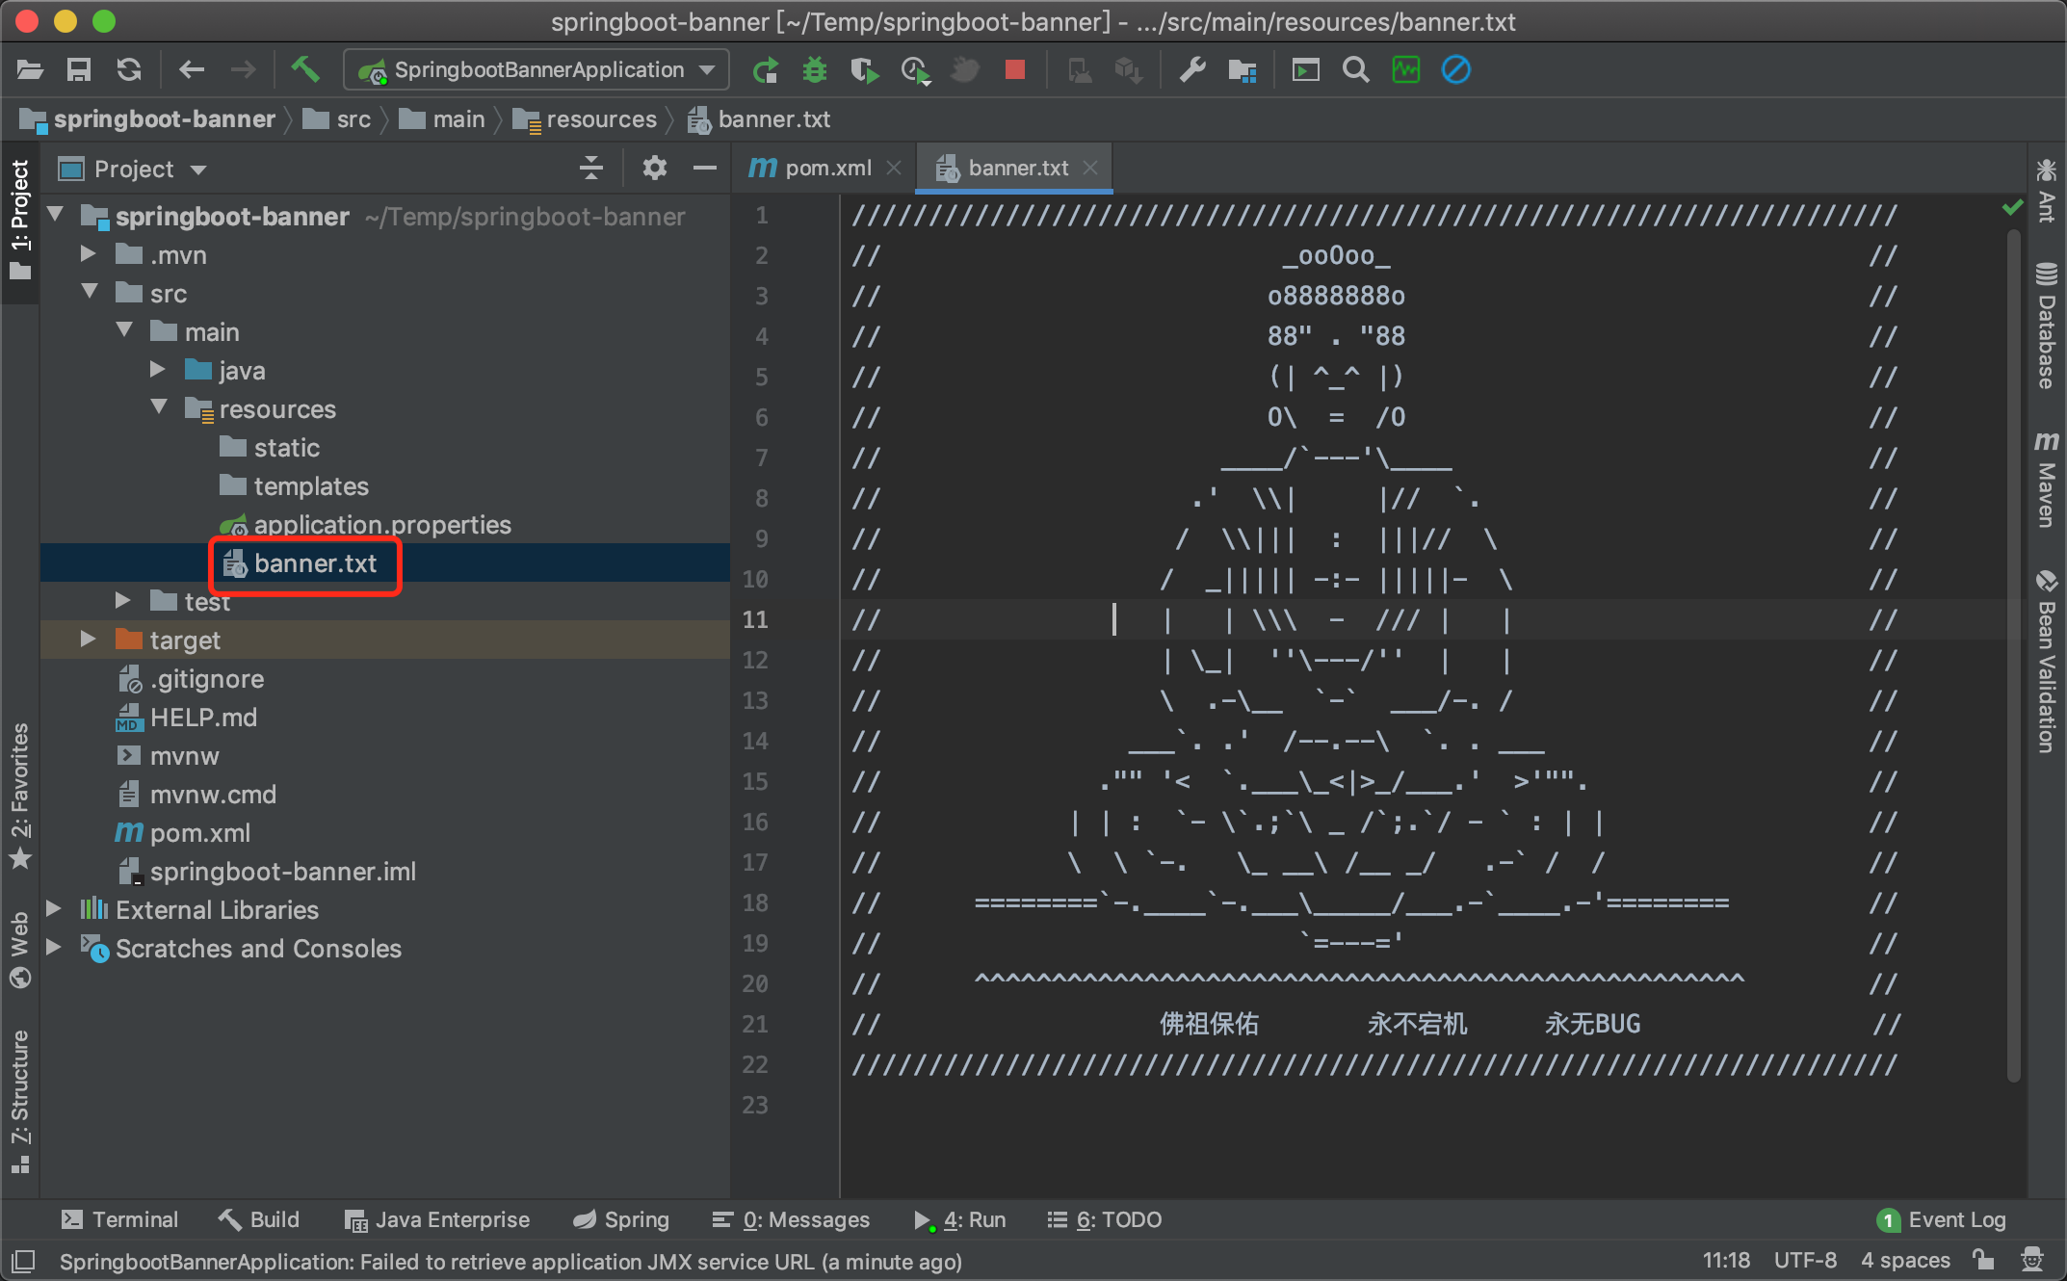
Task: Open the Spring tool window
Action: [621, 1220]
